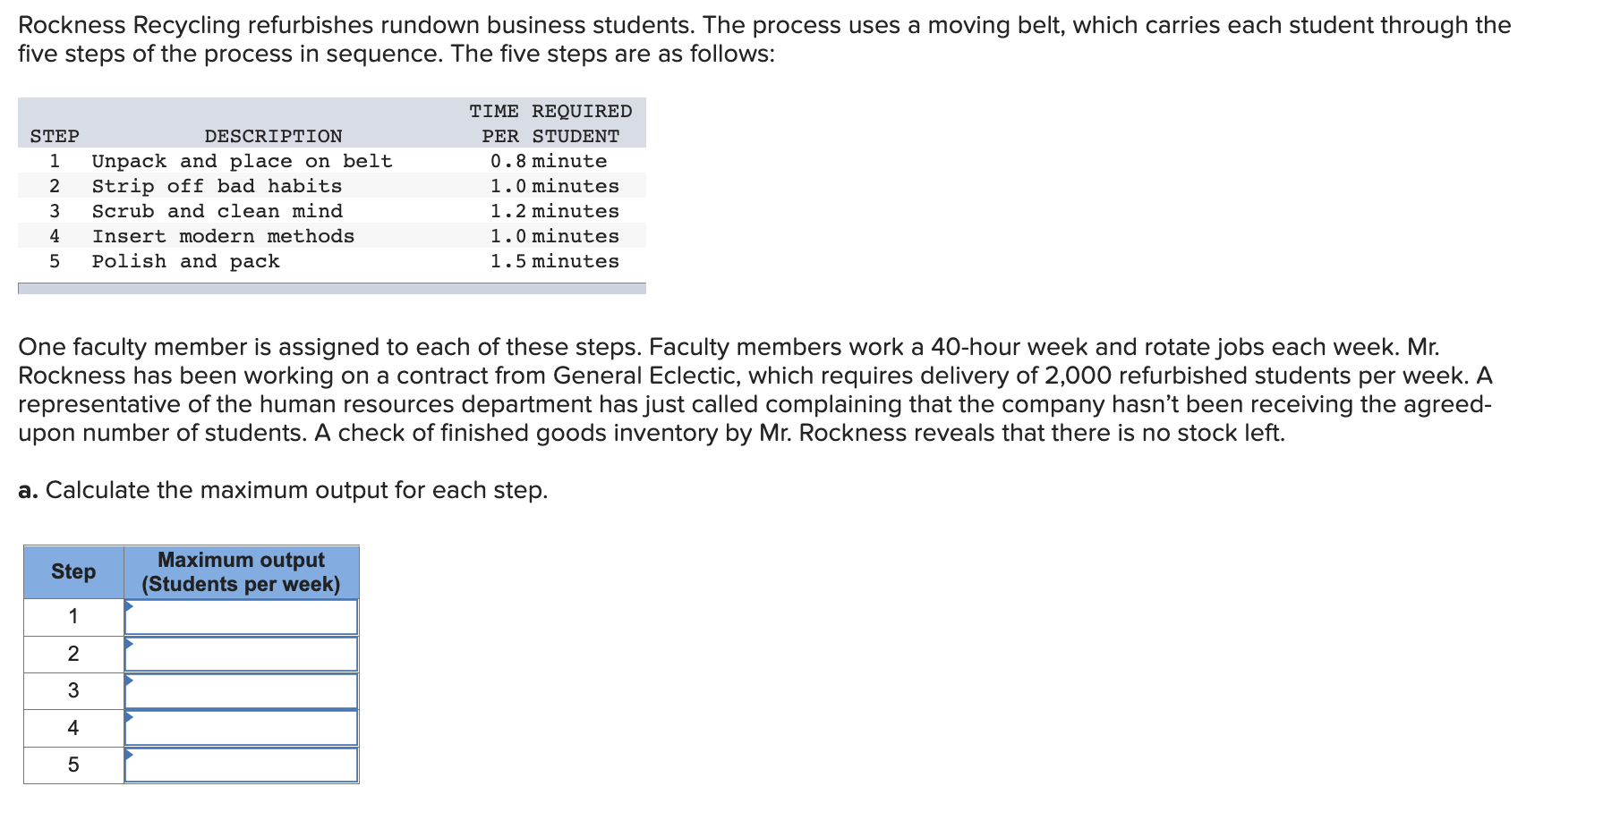Image resolution: width=1620 pixels, height=837 pixels.
Task: Click the DESCRIPTION header in the data table
Action: pos(273,137)
